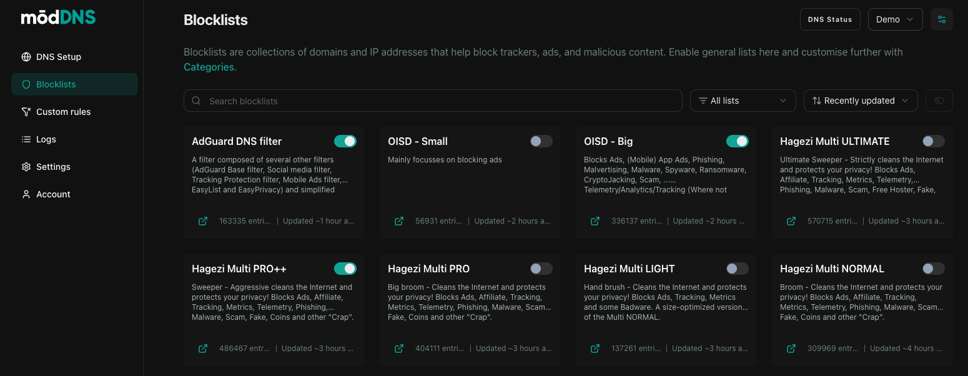Viewport: 968px width, 376px height.
Task: Open OISD - Small external link icon
Action: (399, 221)
